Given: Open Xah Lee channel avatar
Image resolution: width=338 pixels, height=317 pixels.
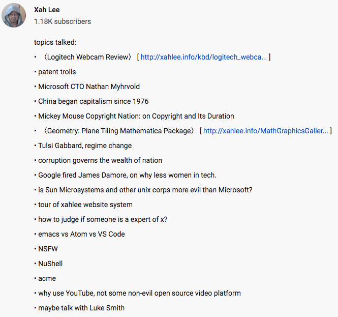Looking at the screenshot, I should (14, 15).
